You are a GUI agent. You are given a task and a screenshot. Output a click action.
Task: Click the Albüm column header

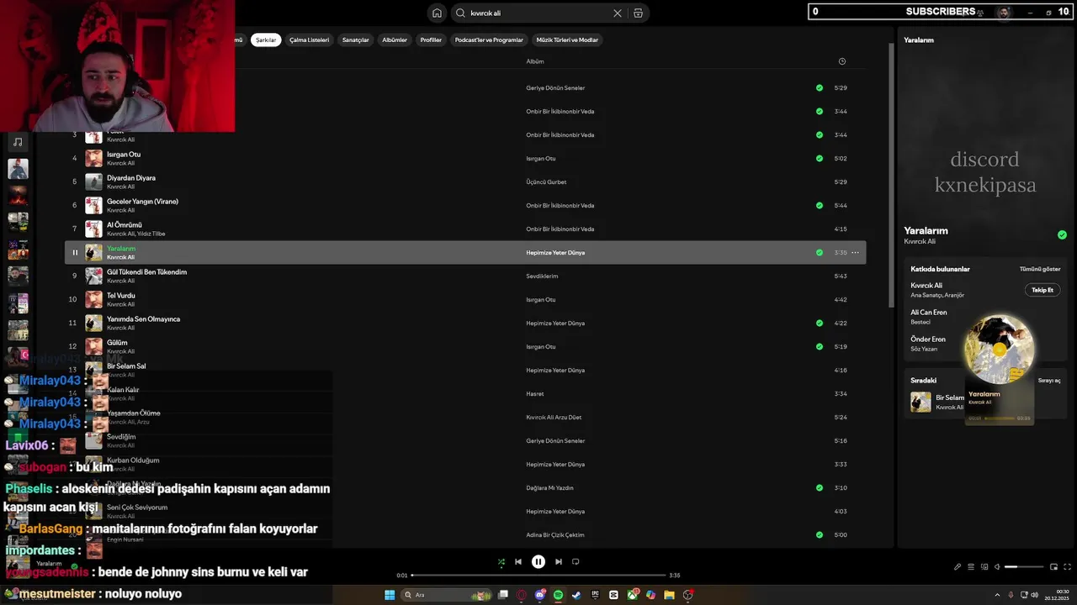coord(535,61)
